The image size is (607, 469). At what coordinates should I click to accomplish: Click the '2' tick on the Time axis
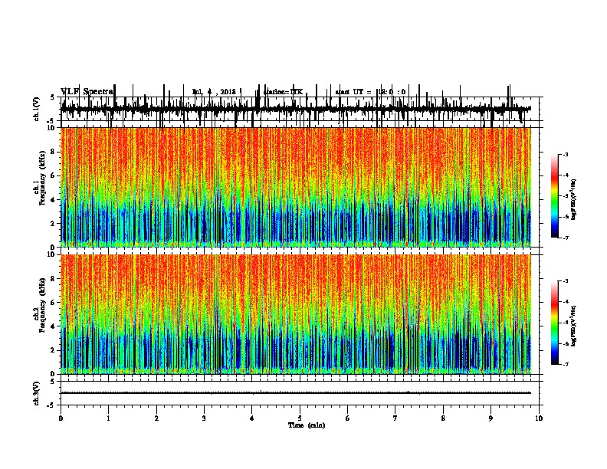(156, 418)
